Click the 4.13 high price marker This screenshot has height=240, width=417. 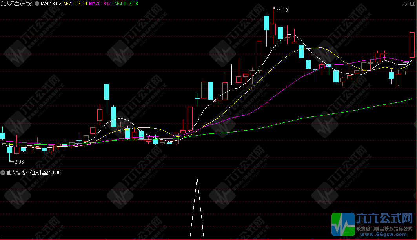(283, 10)
